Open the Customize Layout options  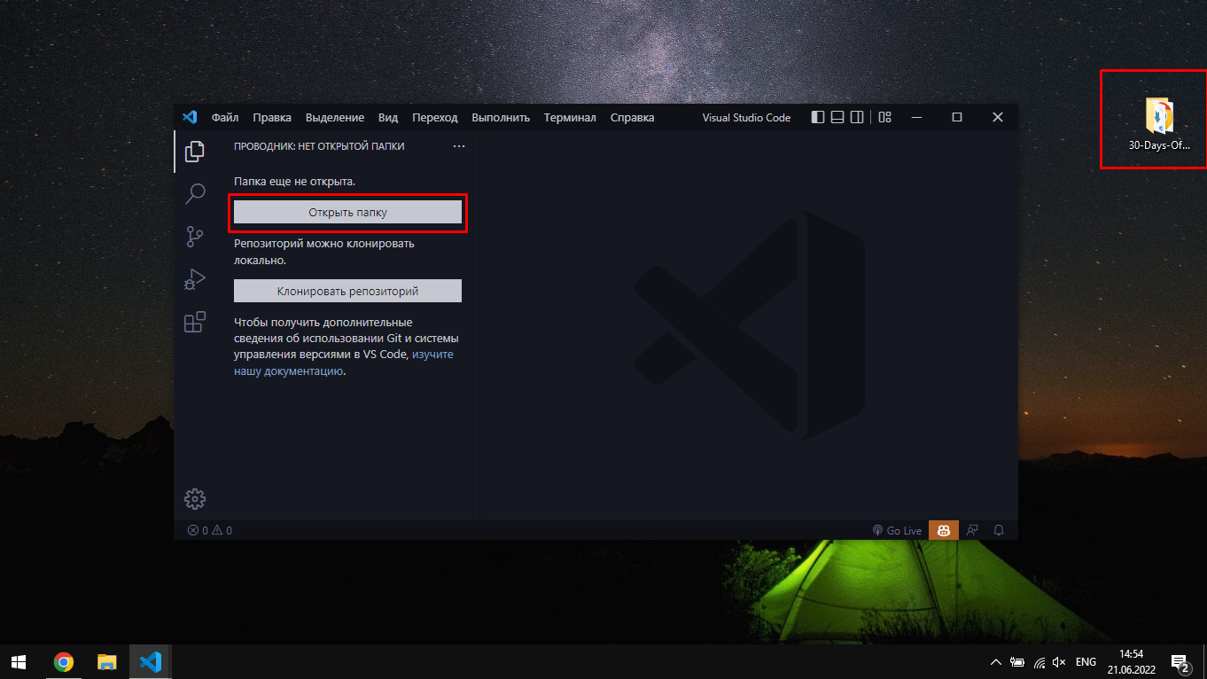884,117
